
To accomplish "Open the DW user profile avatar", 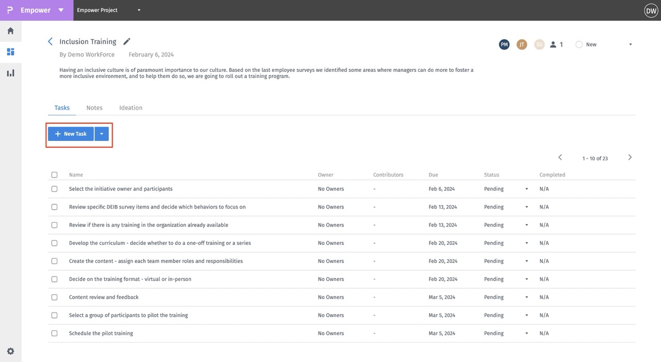I will (x=651, y=10).
